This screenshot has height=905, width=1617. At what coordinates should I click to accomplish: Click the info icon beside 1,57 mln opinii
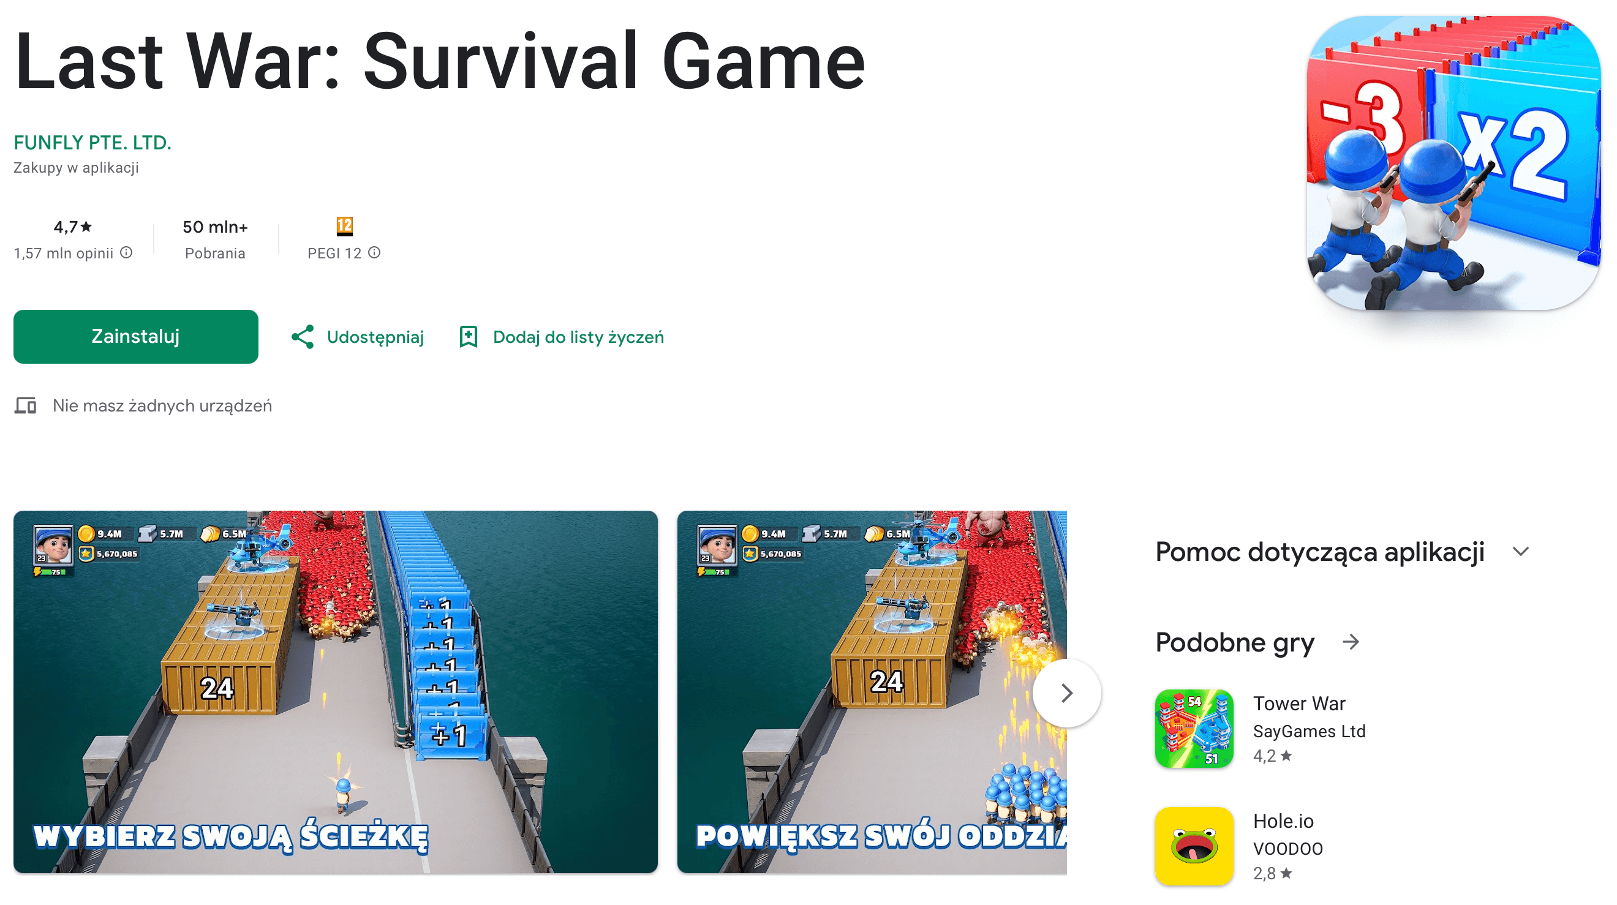(126, 252)
